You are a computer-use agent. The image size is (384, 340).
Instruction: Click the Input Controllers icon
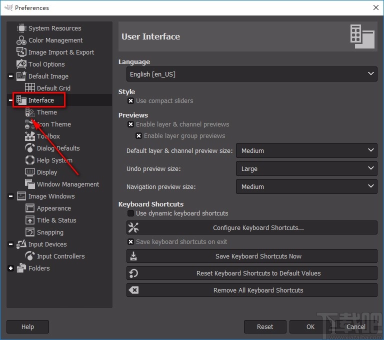pyautogui.click(x=29, y=256)
